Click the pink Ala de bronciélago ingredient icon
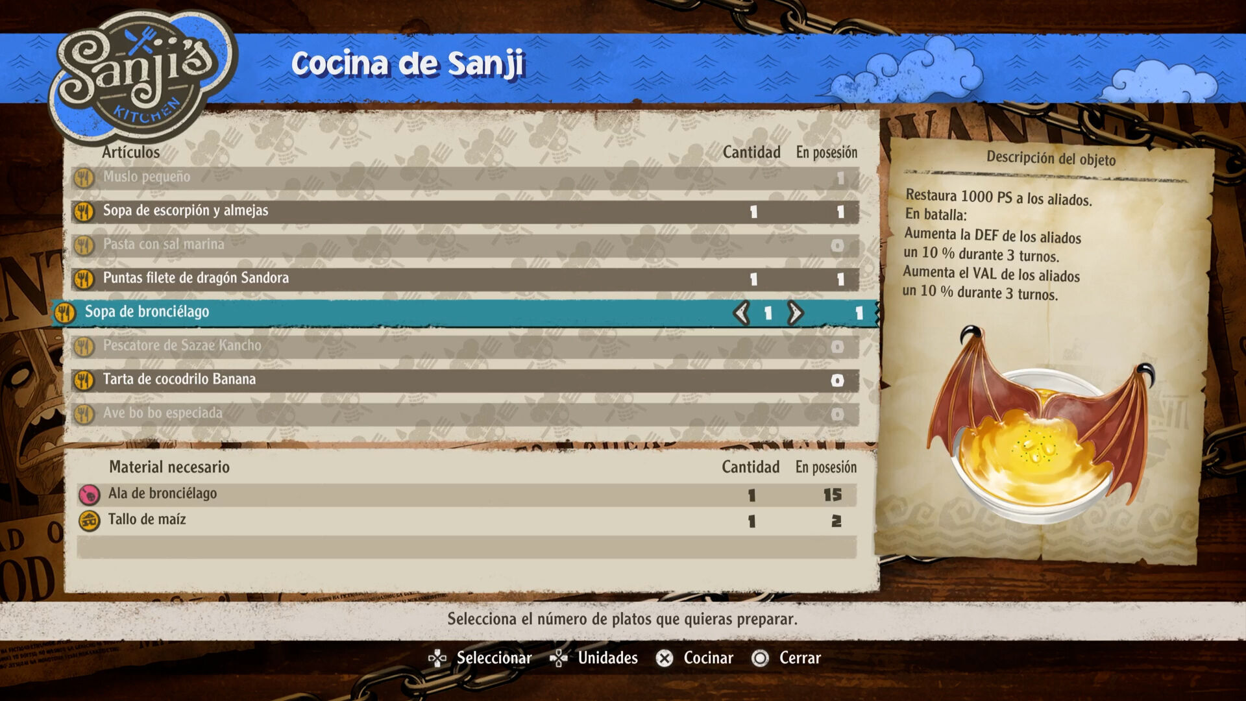This screenshot has height=701, width=1246. coord(89,495)
